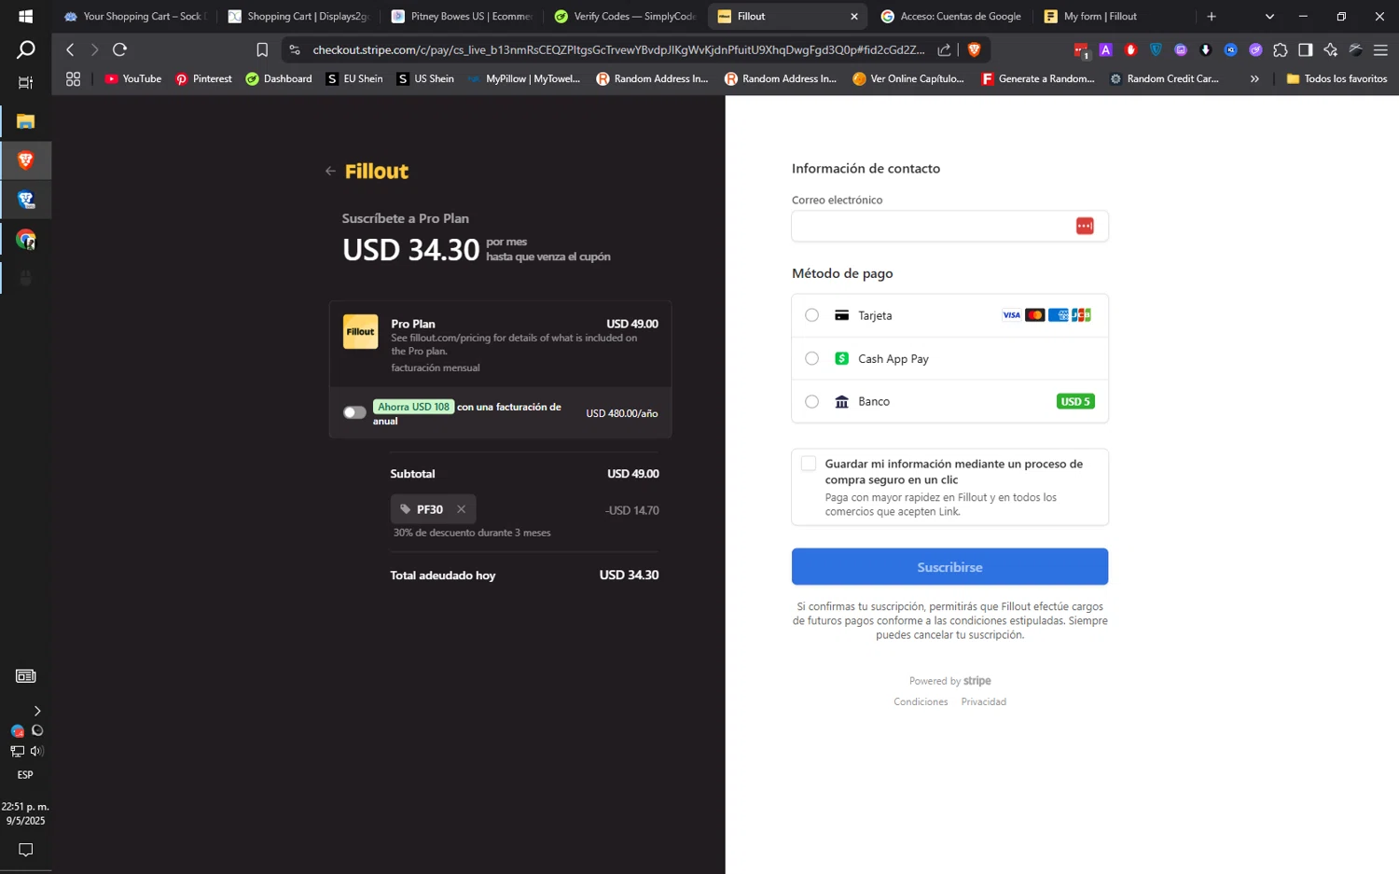Open Brave Shields lion icon in address bar

point(975,49)
